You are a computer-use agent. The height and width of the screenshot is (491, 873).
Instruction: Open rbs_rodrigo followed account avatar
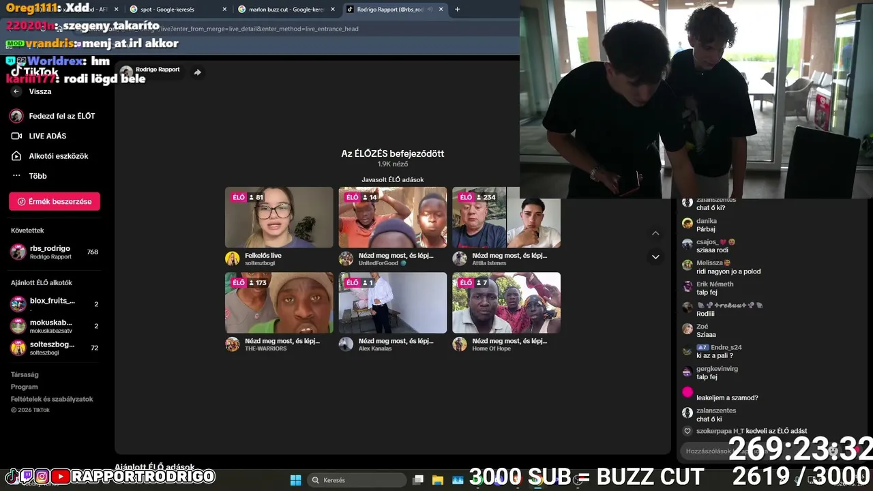point(18,252)
